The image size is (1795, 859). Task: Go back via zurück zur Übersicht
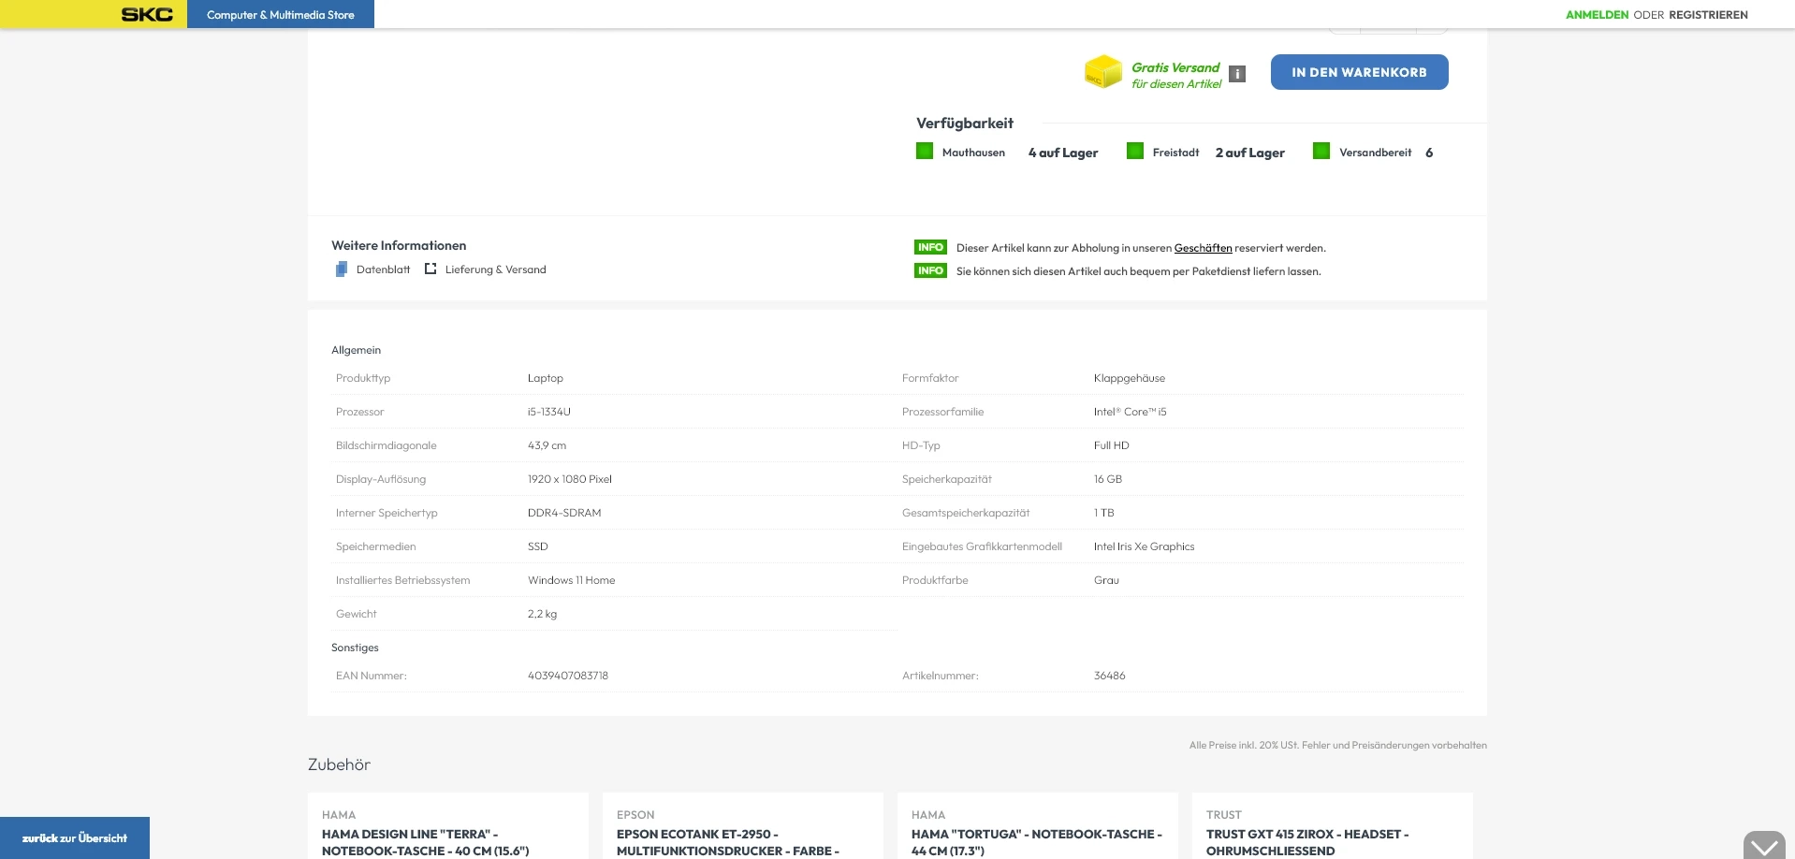pos(75,838)
